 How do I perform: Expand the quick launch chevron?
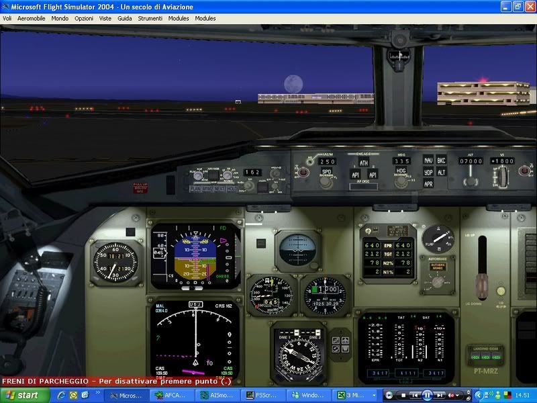point(97,392)
